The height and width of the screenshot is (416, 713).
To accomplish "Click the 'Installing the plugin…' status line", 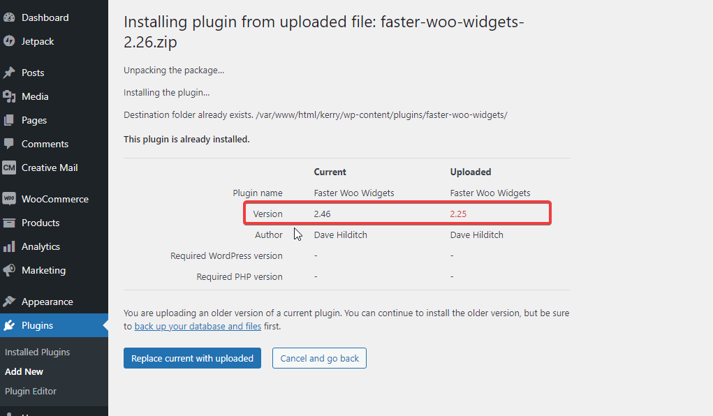I will (x=166, y=92).
